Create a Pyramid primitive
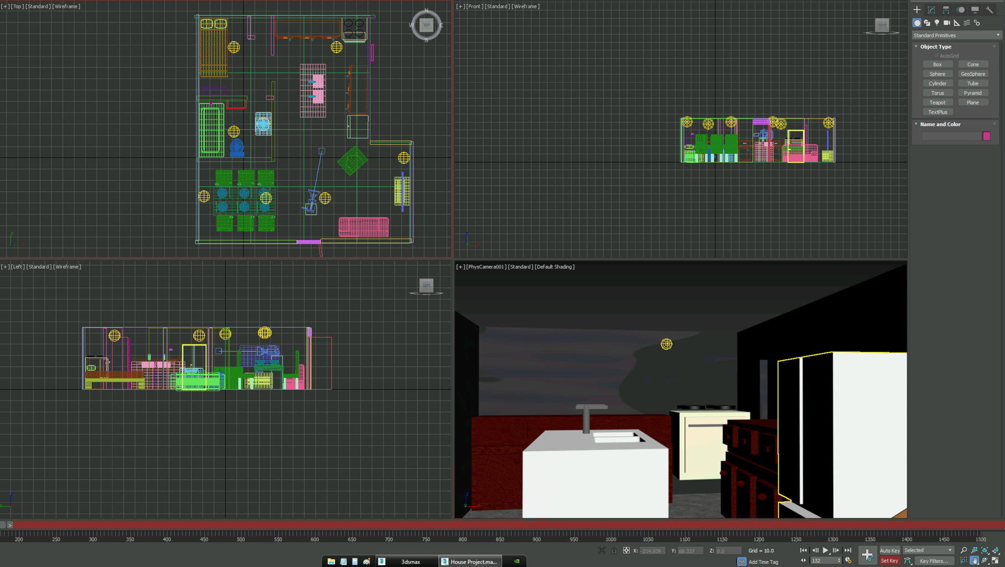Image resolution: width=1005 pixels, height=567 pixels. tap(973, 92)
